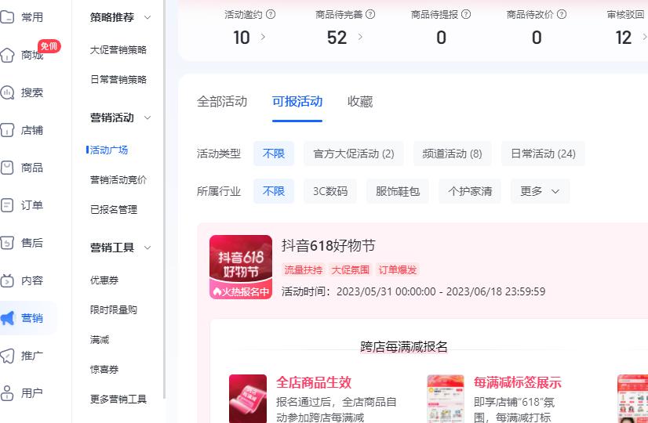Collapse the 营销工具 section
The height and width of the screenshot is (423, 648).
click(147, 248)
